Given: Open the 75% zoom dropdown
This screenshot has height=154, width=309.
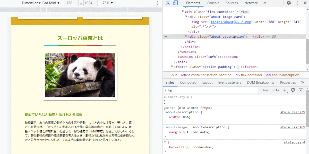Looking at the screenshot, I should pyautogui.click(x=108, y=3).
